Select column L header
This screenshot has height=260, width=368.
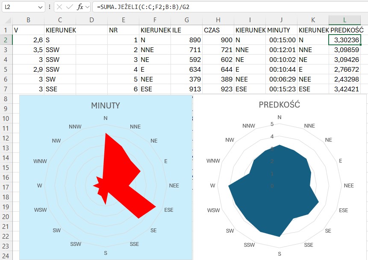coord(344,20)
